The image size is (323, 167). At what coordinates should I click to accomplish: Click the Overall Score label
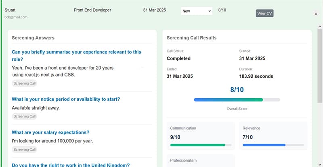pos(237,109)
